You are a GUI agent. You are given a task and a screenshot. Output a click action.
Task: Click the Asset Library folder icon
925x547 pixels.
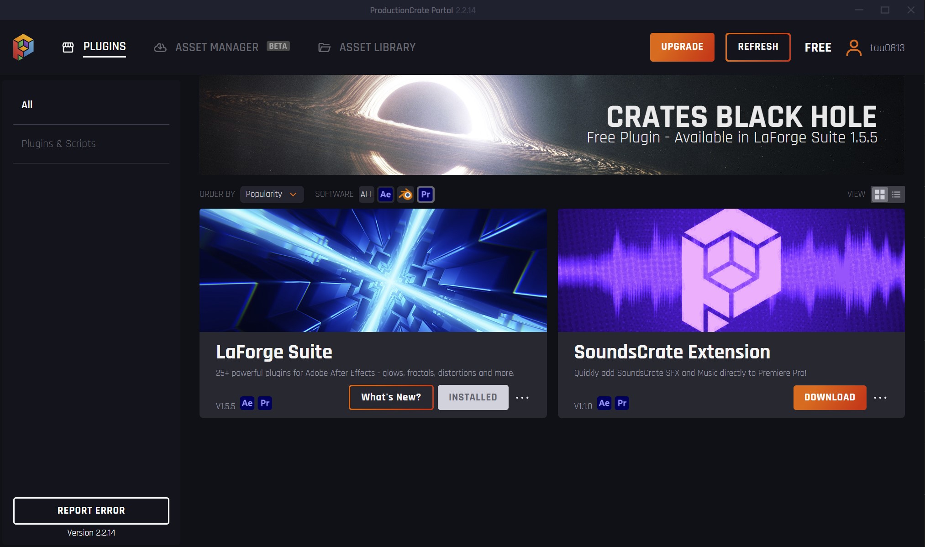coord(324,47)
